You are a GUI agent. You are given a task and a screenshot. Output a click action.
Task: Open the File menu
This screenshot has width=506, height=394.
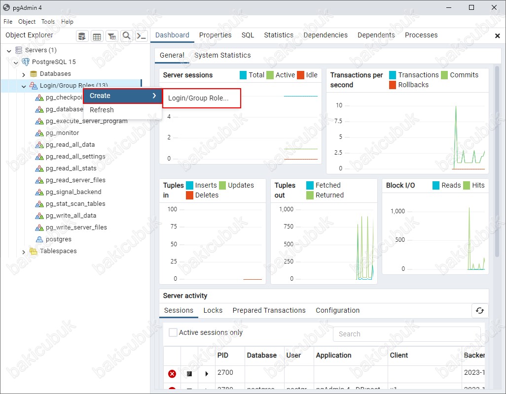coord(8,22)
